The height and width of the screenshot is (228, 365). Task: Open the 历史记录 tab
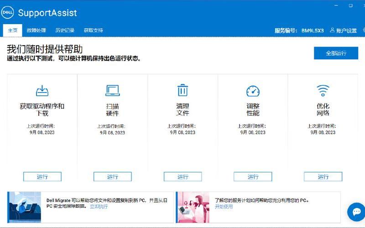(x=65, y=30)
